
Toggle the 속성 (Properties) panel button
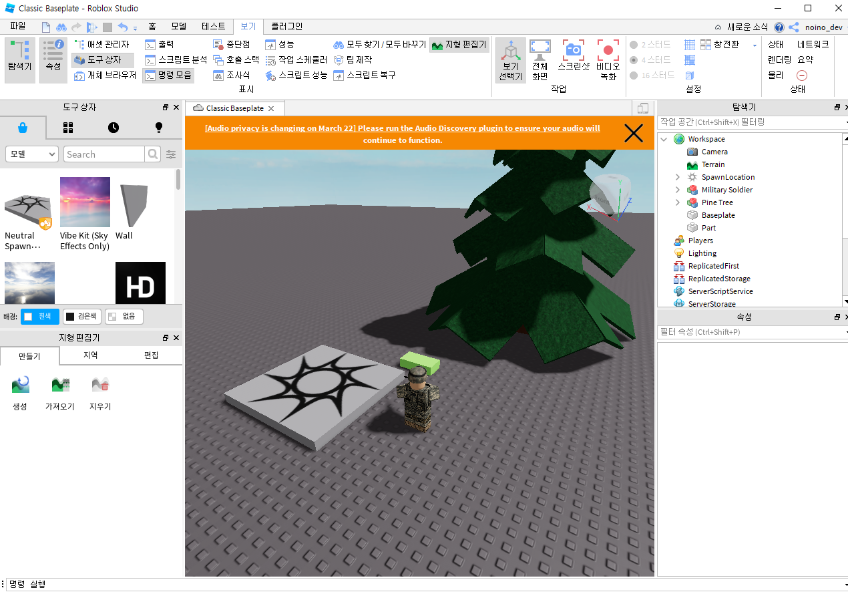(53, 60)
